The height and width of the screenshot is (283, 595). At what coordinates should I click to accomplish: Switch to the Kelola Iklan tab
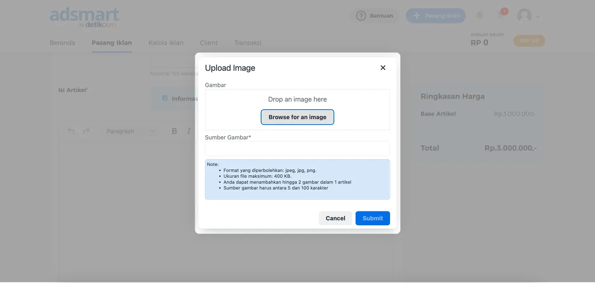pos(166,43)
